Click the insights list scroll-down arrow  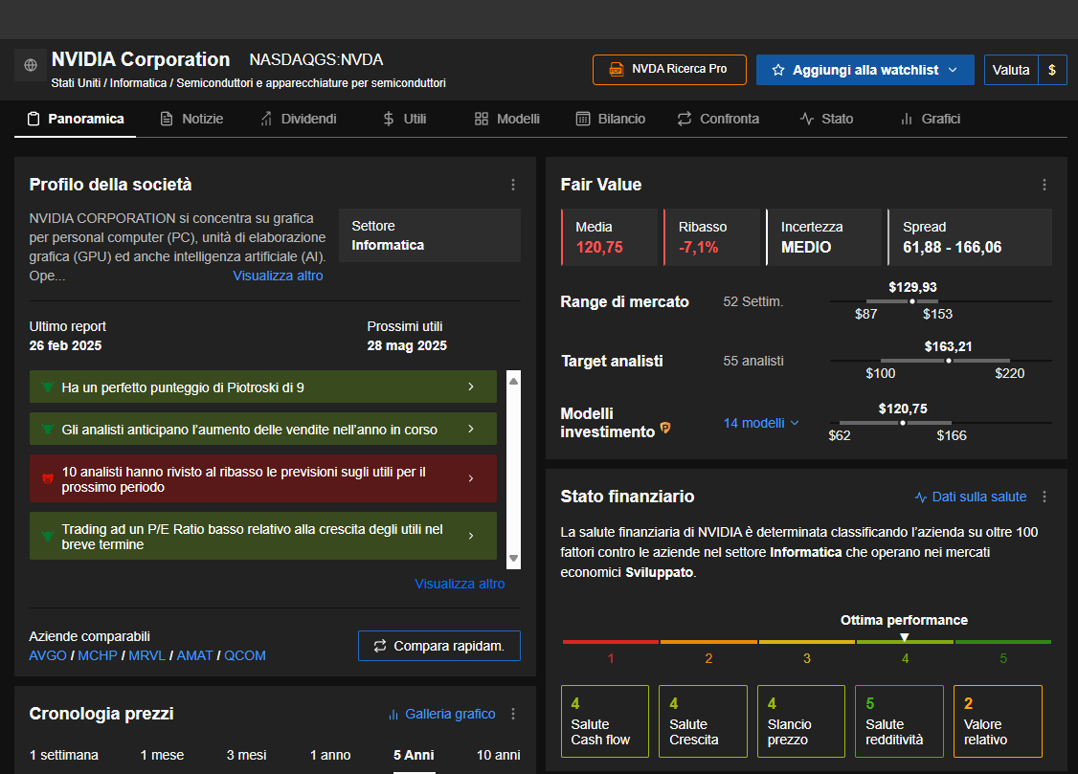pos(513,559)
